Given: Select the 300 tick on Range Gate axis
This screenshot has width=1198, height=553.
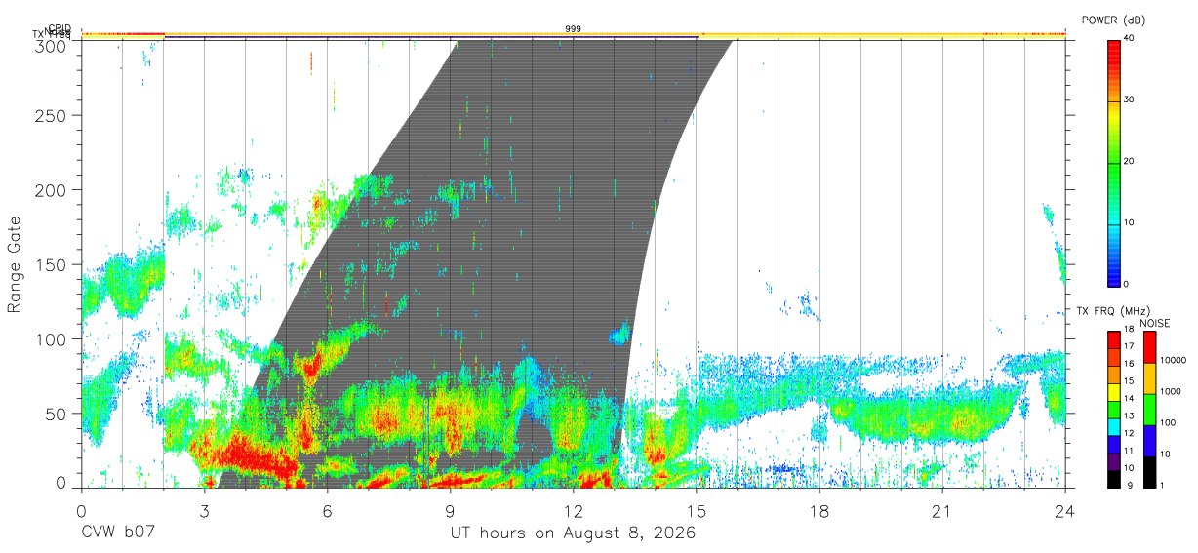Looking at the screenshot, I should [x=53, y=45].
